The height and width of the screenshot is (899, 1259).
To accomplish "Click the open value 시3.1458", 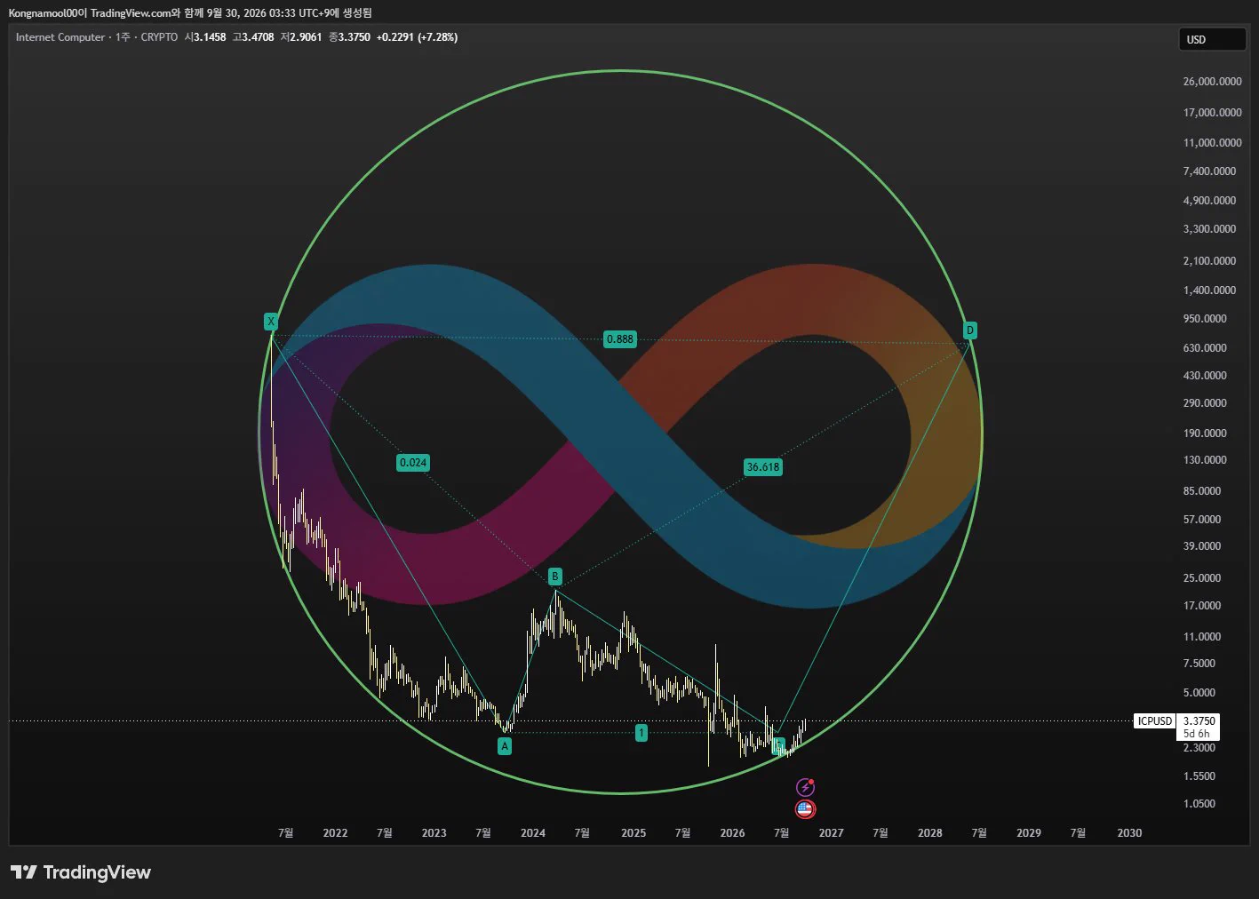I will pos(205,37).
